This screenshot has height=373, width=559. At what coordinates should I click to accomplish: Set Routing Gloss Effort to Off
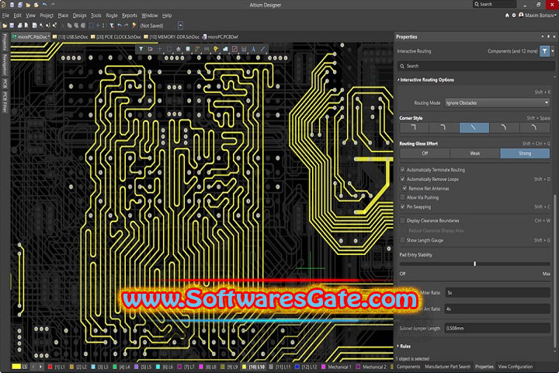pyautogui.click(x=425, y=153)
